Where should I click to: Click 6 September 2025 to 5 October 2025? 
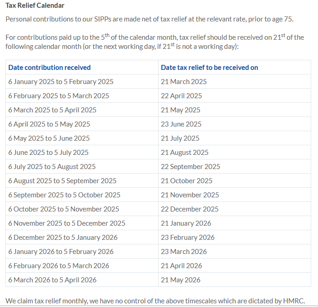point(64,195)
